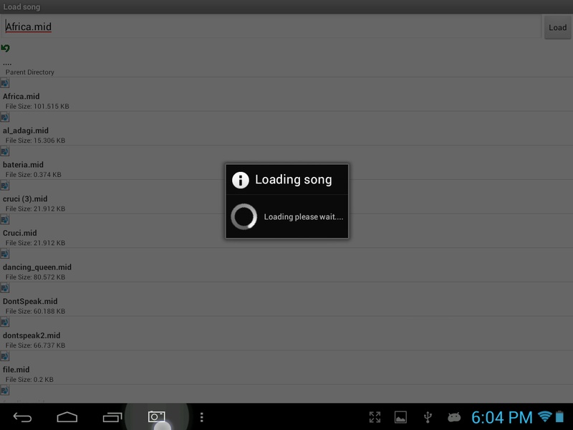Tap the screenshot camera icon in navigation bar

(x=156, y=416)
